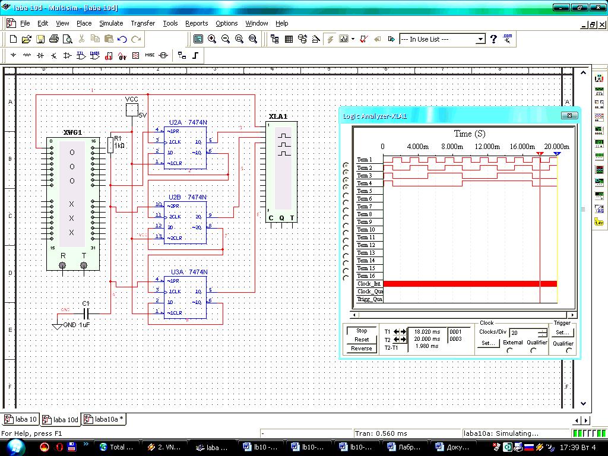Open the Simulate menu
Image resolution: width=608 pixels, height=456 pixels.
[111, 23]
